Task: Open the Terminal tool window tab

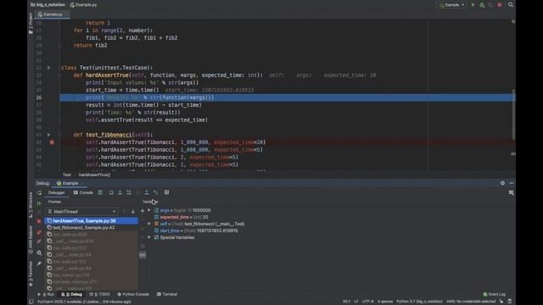Action: [x=167, y=294]
